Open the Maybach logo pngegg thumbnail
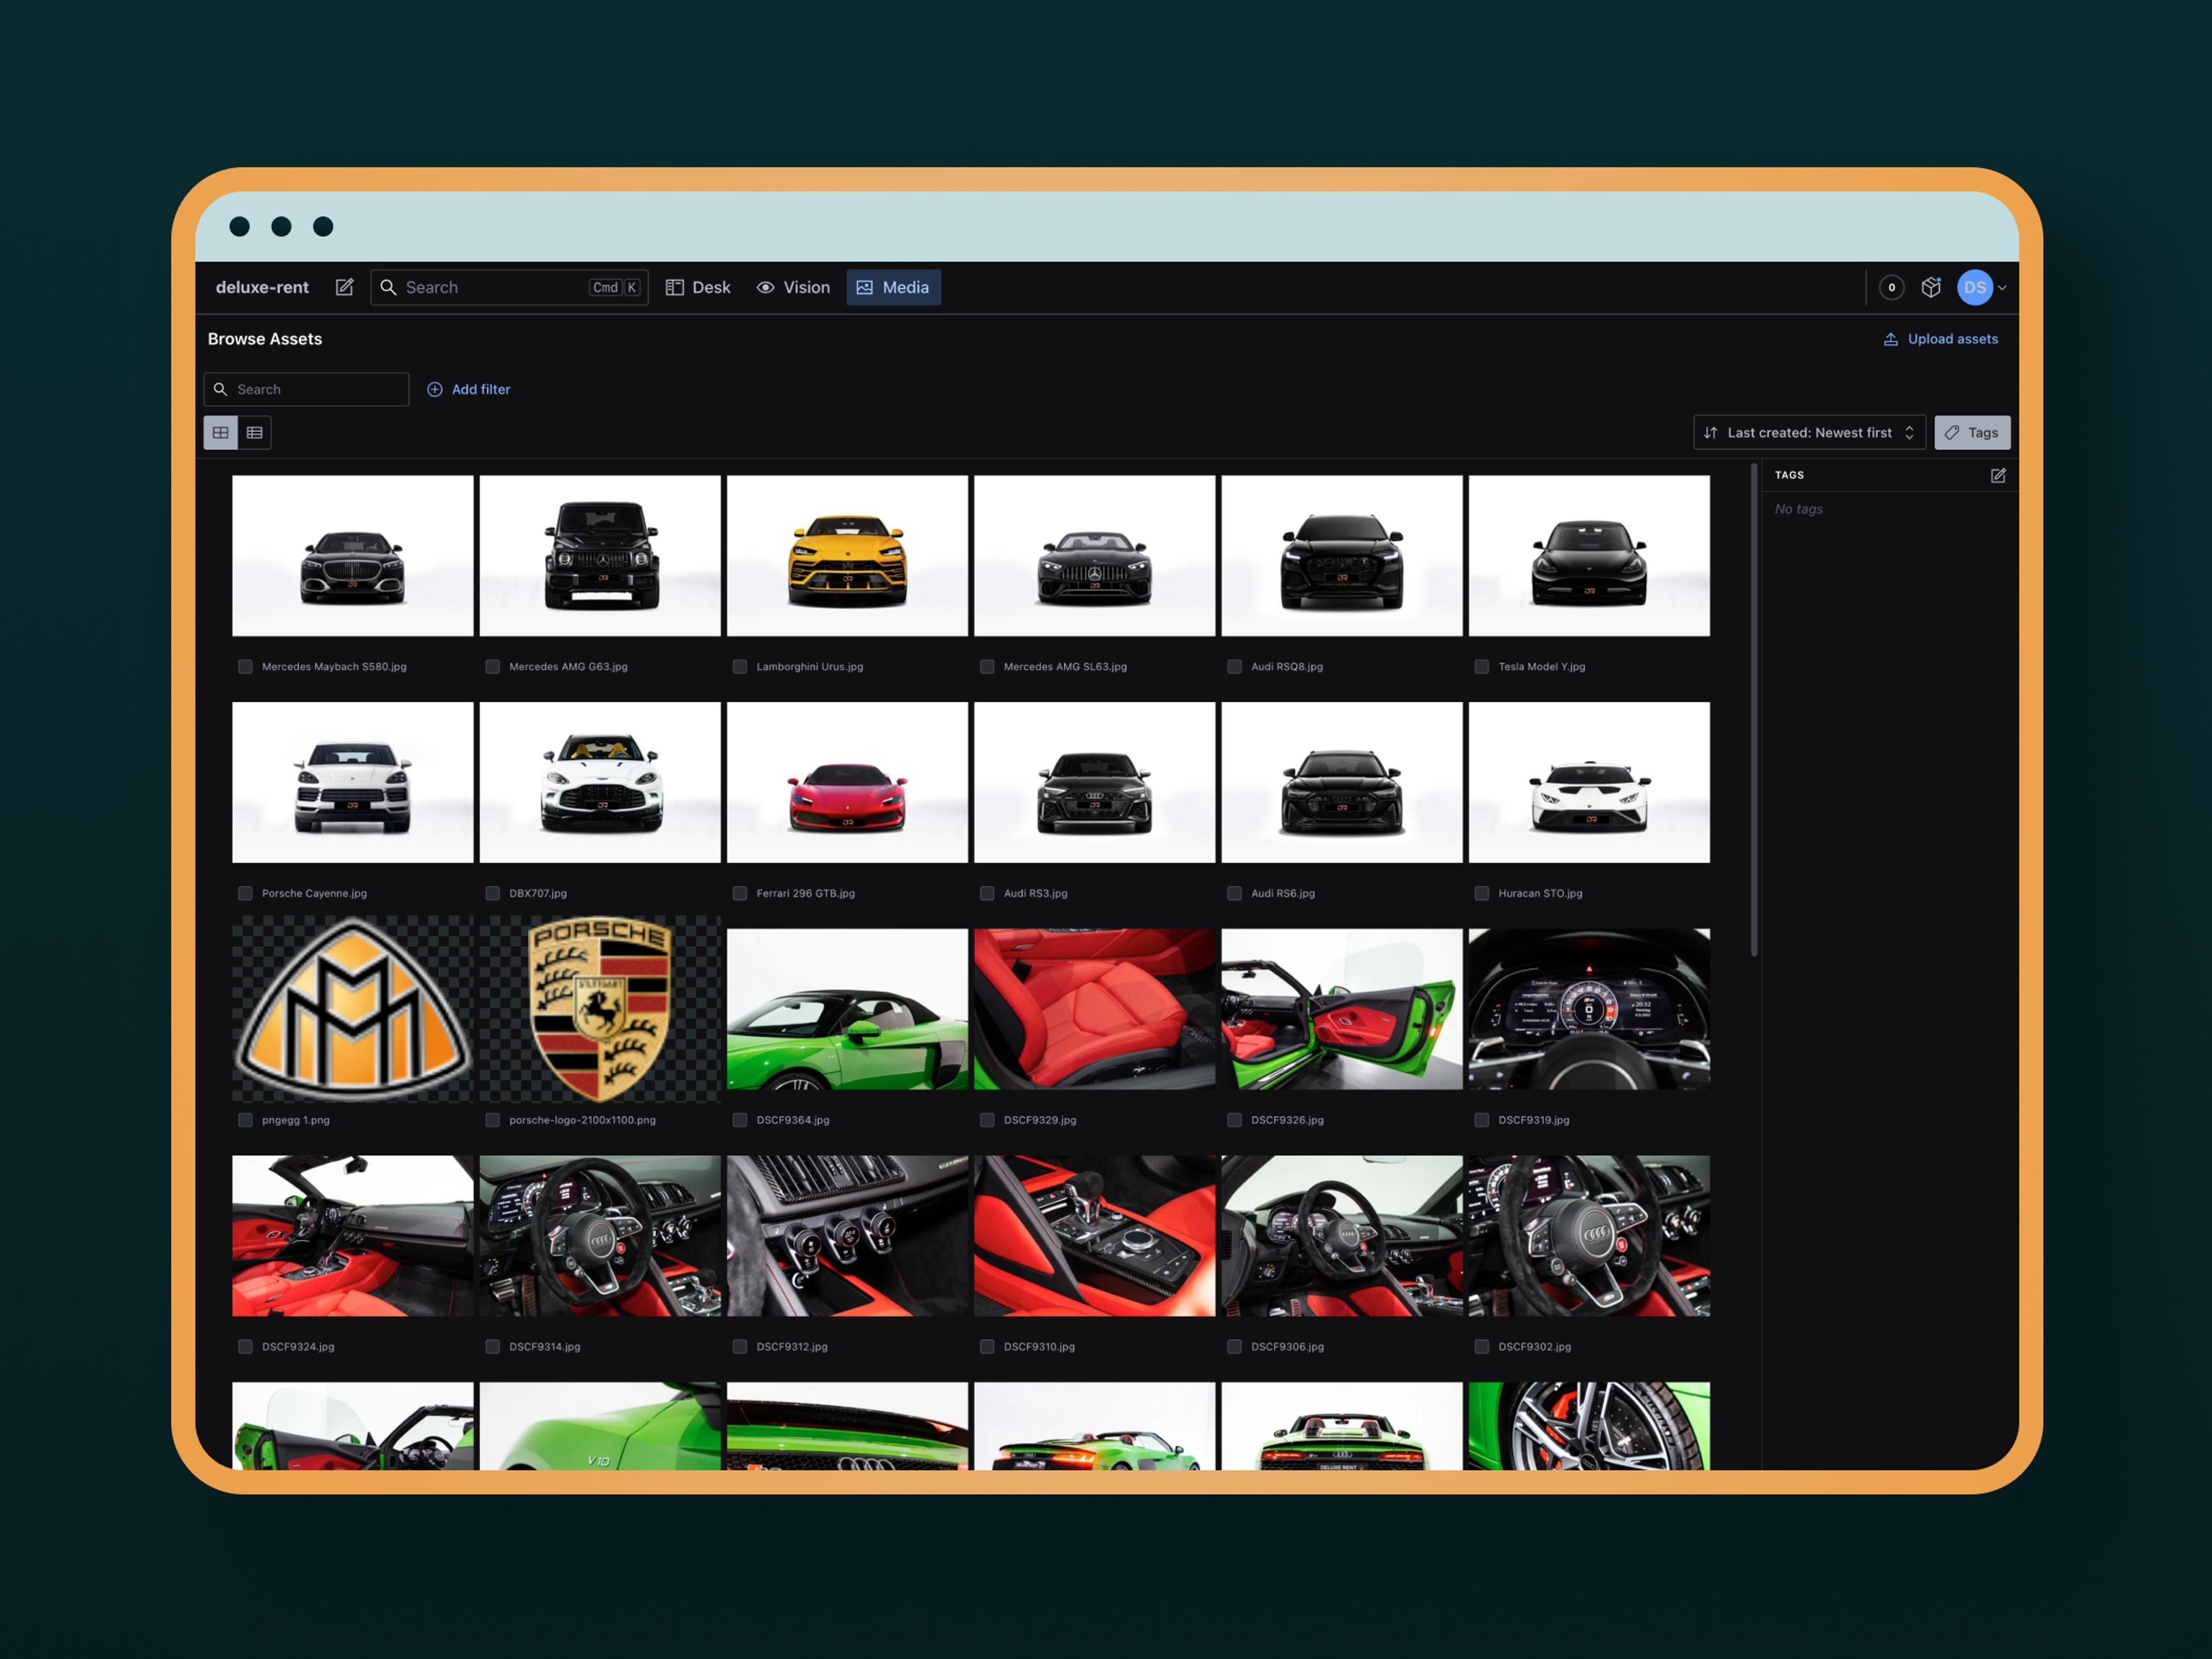Image resolution: width=2212 pixels, height=1659 pixels. coord(352,1009)
